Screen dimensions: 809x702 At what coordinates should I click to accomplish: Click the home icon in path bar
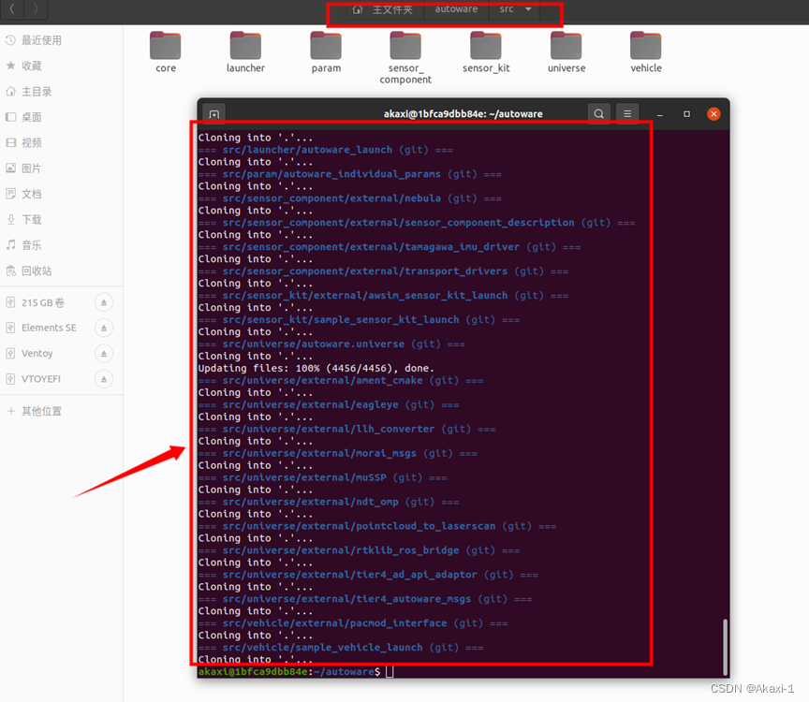[358, 9]
